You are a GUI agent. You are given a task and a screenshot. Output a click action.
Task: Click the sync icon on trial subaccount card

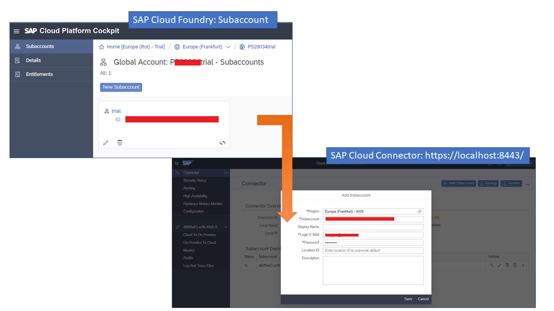[222, 143]
